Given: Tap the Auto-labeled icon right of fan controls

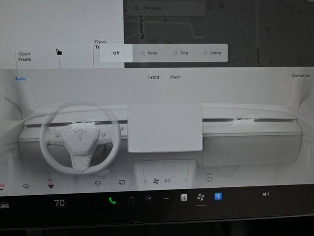Looking at the screenshot, I should pos(209,178).
